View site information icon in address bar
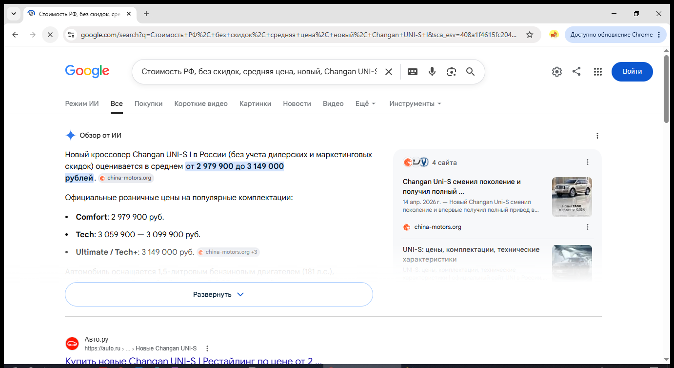674x368 pixels. point(71,35)
